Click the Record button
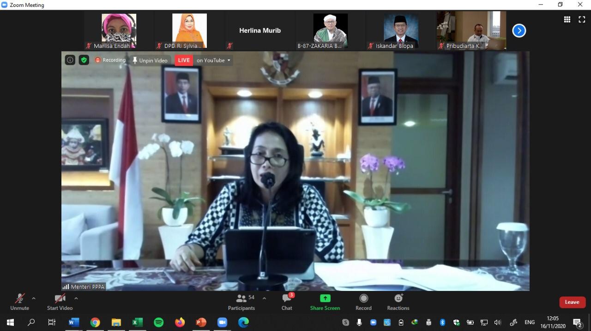 coord(363,302)
